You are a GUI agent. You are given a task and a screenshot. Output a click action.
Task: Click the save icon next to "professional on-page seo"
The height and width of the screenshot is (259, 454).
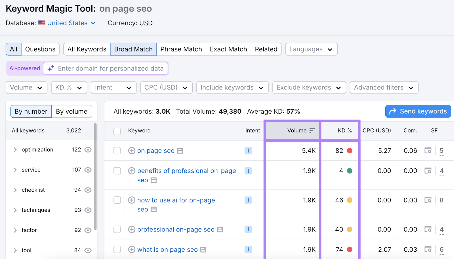click(220, 229)
